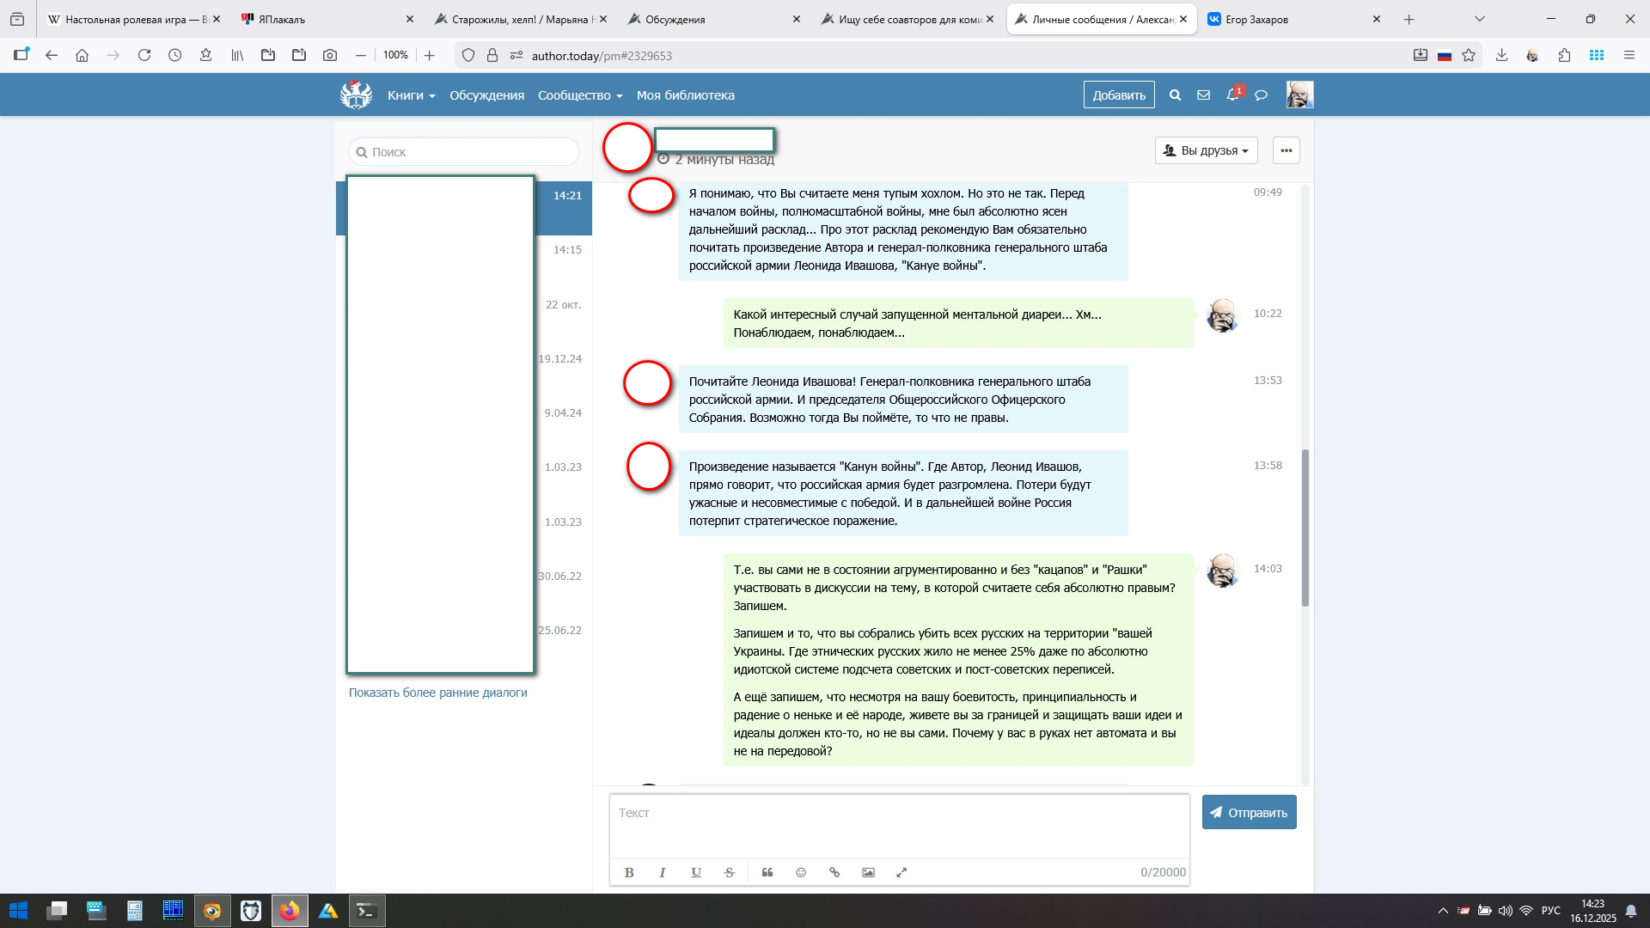Expand the Сообщество dropdown menu
This screenshot has height=928, width=1650.
click(x=579, y=95)
